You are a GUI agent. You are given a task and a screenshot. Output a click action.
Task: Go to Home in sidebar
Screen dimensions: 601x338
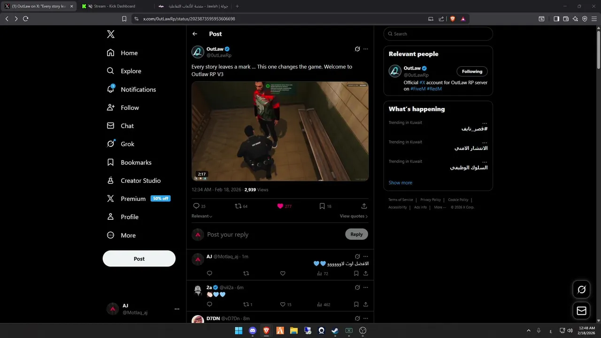[123, 53]
